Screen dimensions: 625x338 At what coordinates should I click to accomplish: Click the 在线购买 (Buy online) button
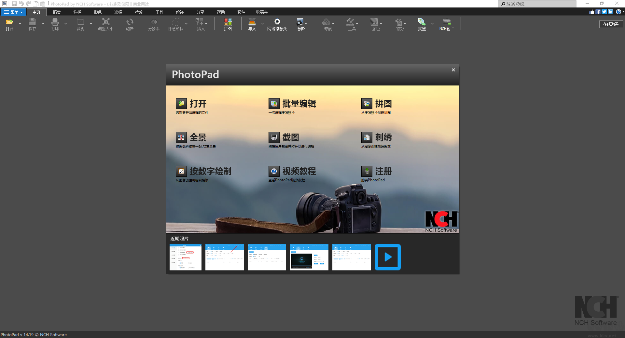click(x=611, y=24)
